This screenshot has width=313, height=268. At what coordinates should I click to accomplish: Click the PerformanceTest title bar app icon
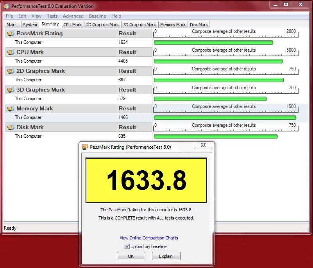point(6,6)
